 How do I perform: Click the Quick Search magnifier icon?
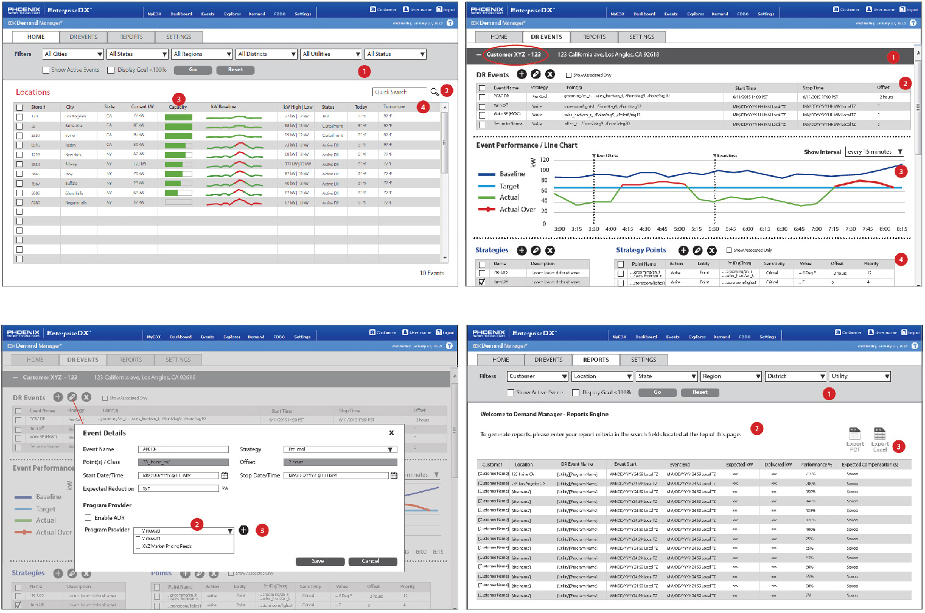click(434, 92)
